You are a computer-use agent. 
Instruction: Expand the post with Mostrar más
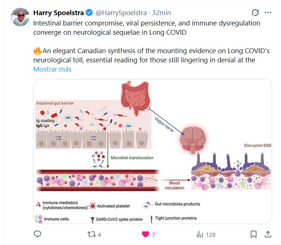point(52,69)
